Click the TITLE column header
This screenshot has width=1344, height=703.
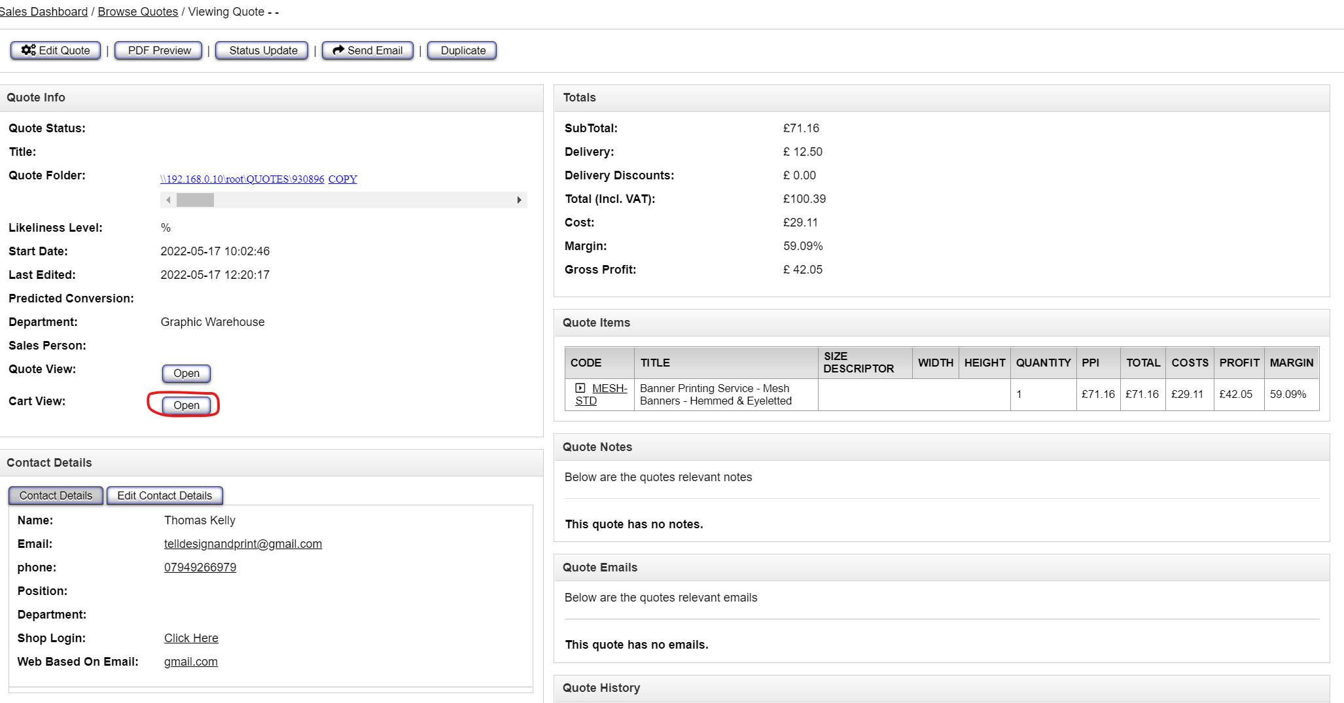tap(726, 363)
